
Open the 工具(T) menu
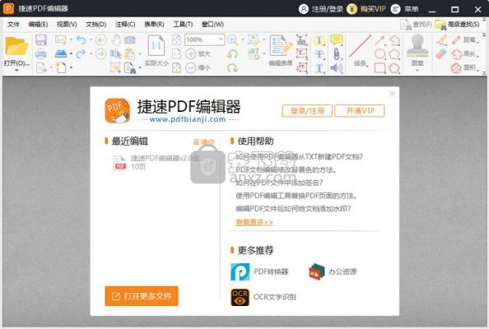[183, 25]
